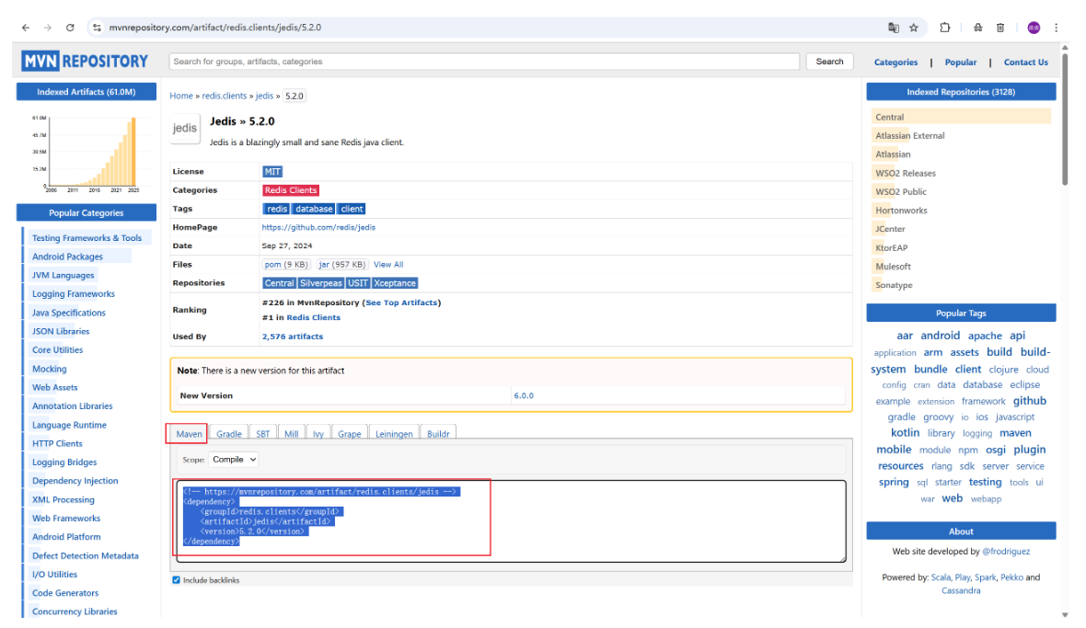Open Testing Frameworks & Tools category
Screen dimensions: 1086x628
tap(87, 238)
